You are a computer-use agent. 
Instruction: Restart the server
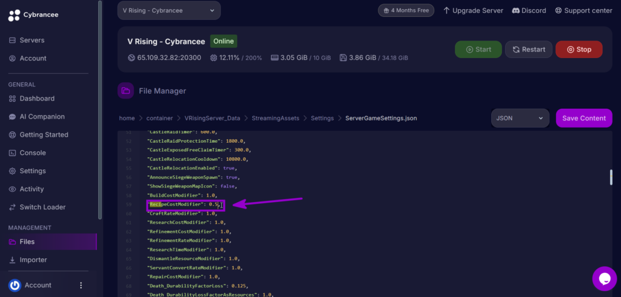(529, 50)
